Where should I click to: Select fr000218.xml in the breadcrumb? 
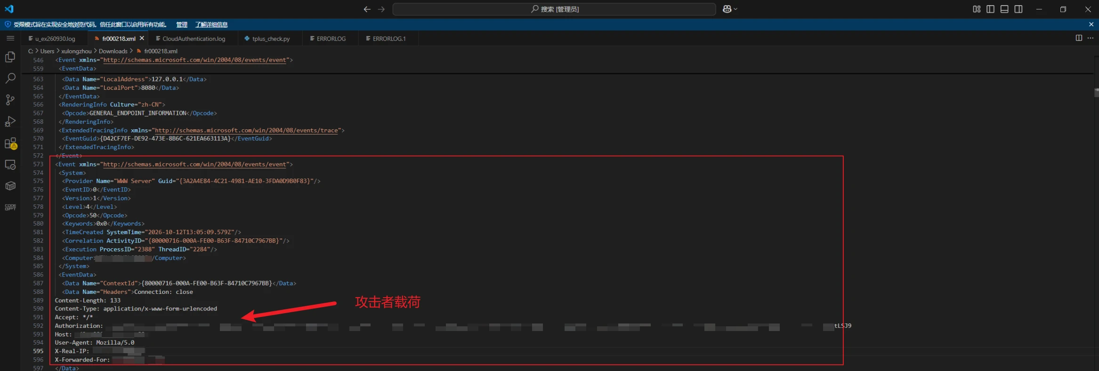[161, 51]
